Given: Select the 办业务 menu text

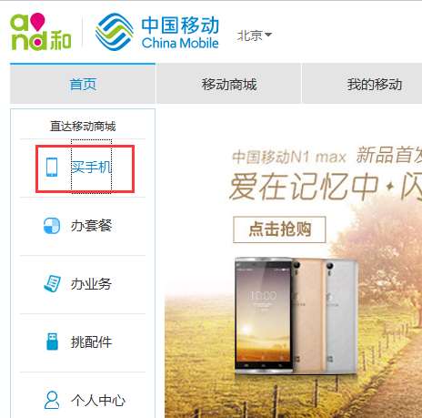Looking at the screenshot, I should click(91, 284).
